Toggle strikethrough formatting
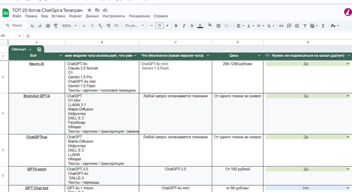 coord(192,26)
